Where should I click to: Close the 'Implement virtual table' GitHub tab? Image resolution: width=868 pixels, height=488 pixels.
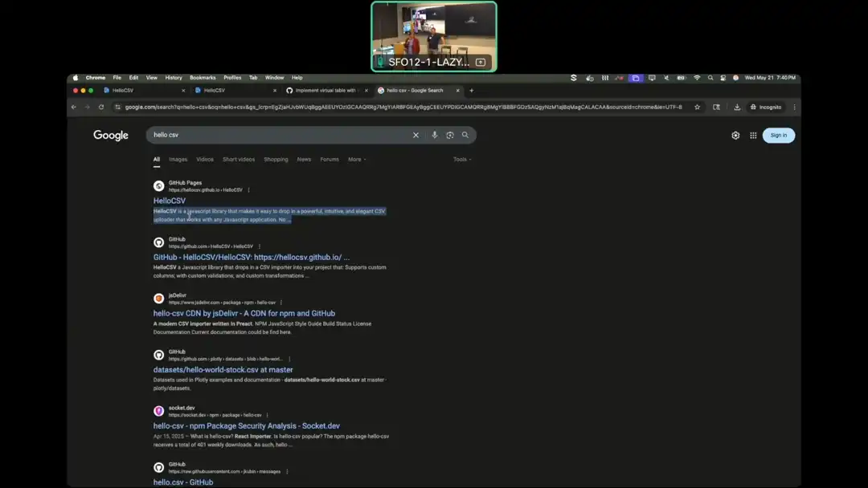tap(366, 91)
